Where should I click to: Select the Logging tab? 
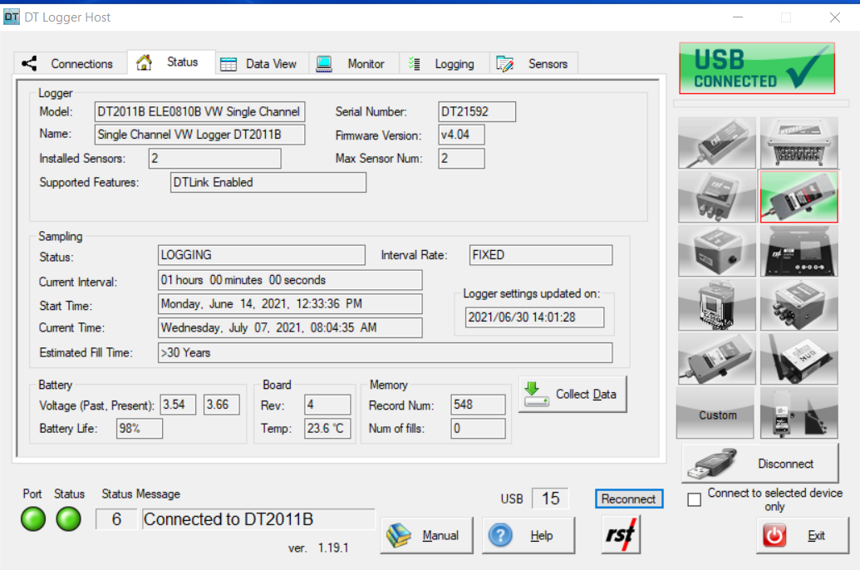445,64
